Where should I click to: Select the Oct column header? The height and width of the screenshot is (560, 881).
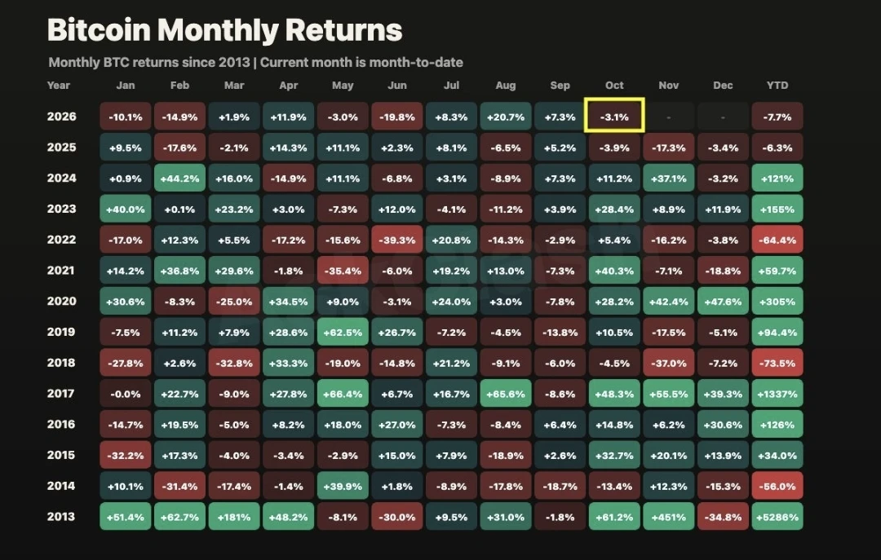[614, 86]
